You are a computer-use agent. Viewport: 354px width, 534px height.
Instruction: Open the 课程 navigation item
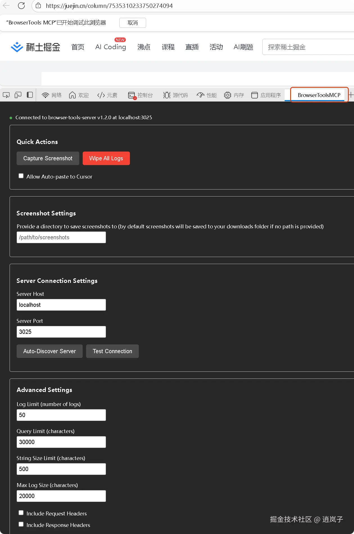point(168,47)
